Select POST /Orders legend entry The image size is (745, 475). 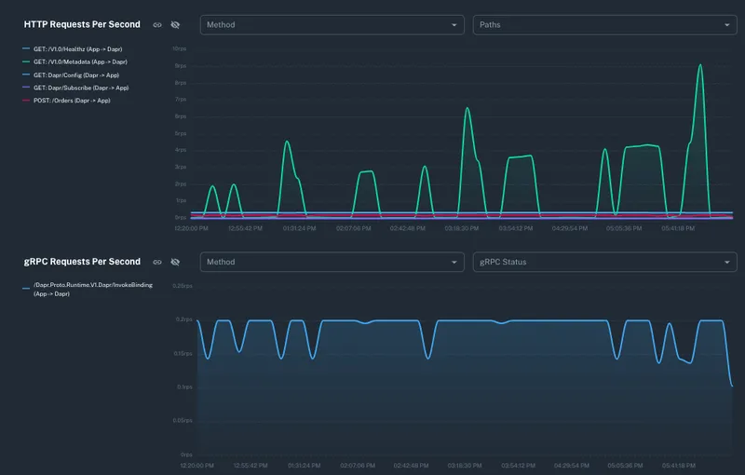point(72,101)
